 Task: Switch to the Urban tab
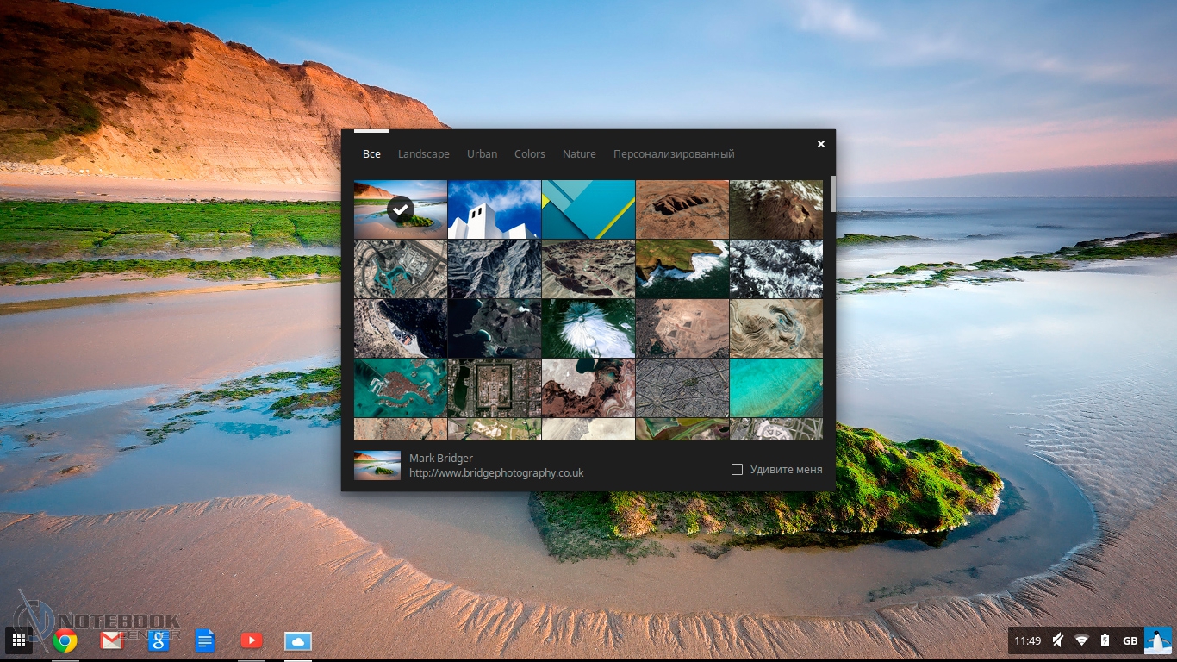(x=482, y=154)
